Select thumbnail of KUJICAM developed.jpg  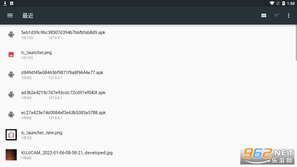point(11,155)
